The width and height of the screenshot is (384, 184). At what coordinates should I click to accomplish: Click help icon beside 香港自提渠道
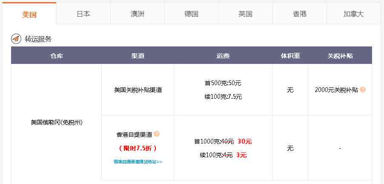click(157, 134)
